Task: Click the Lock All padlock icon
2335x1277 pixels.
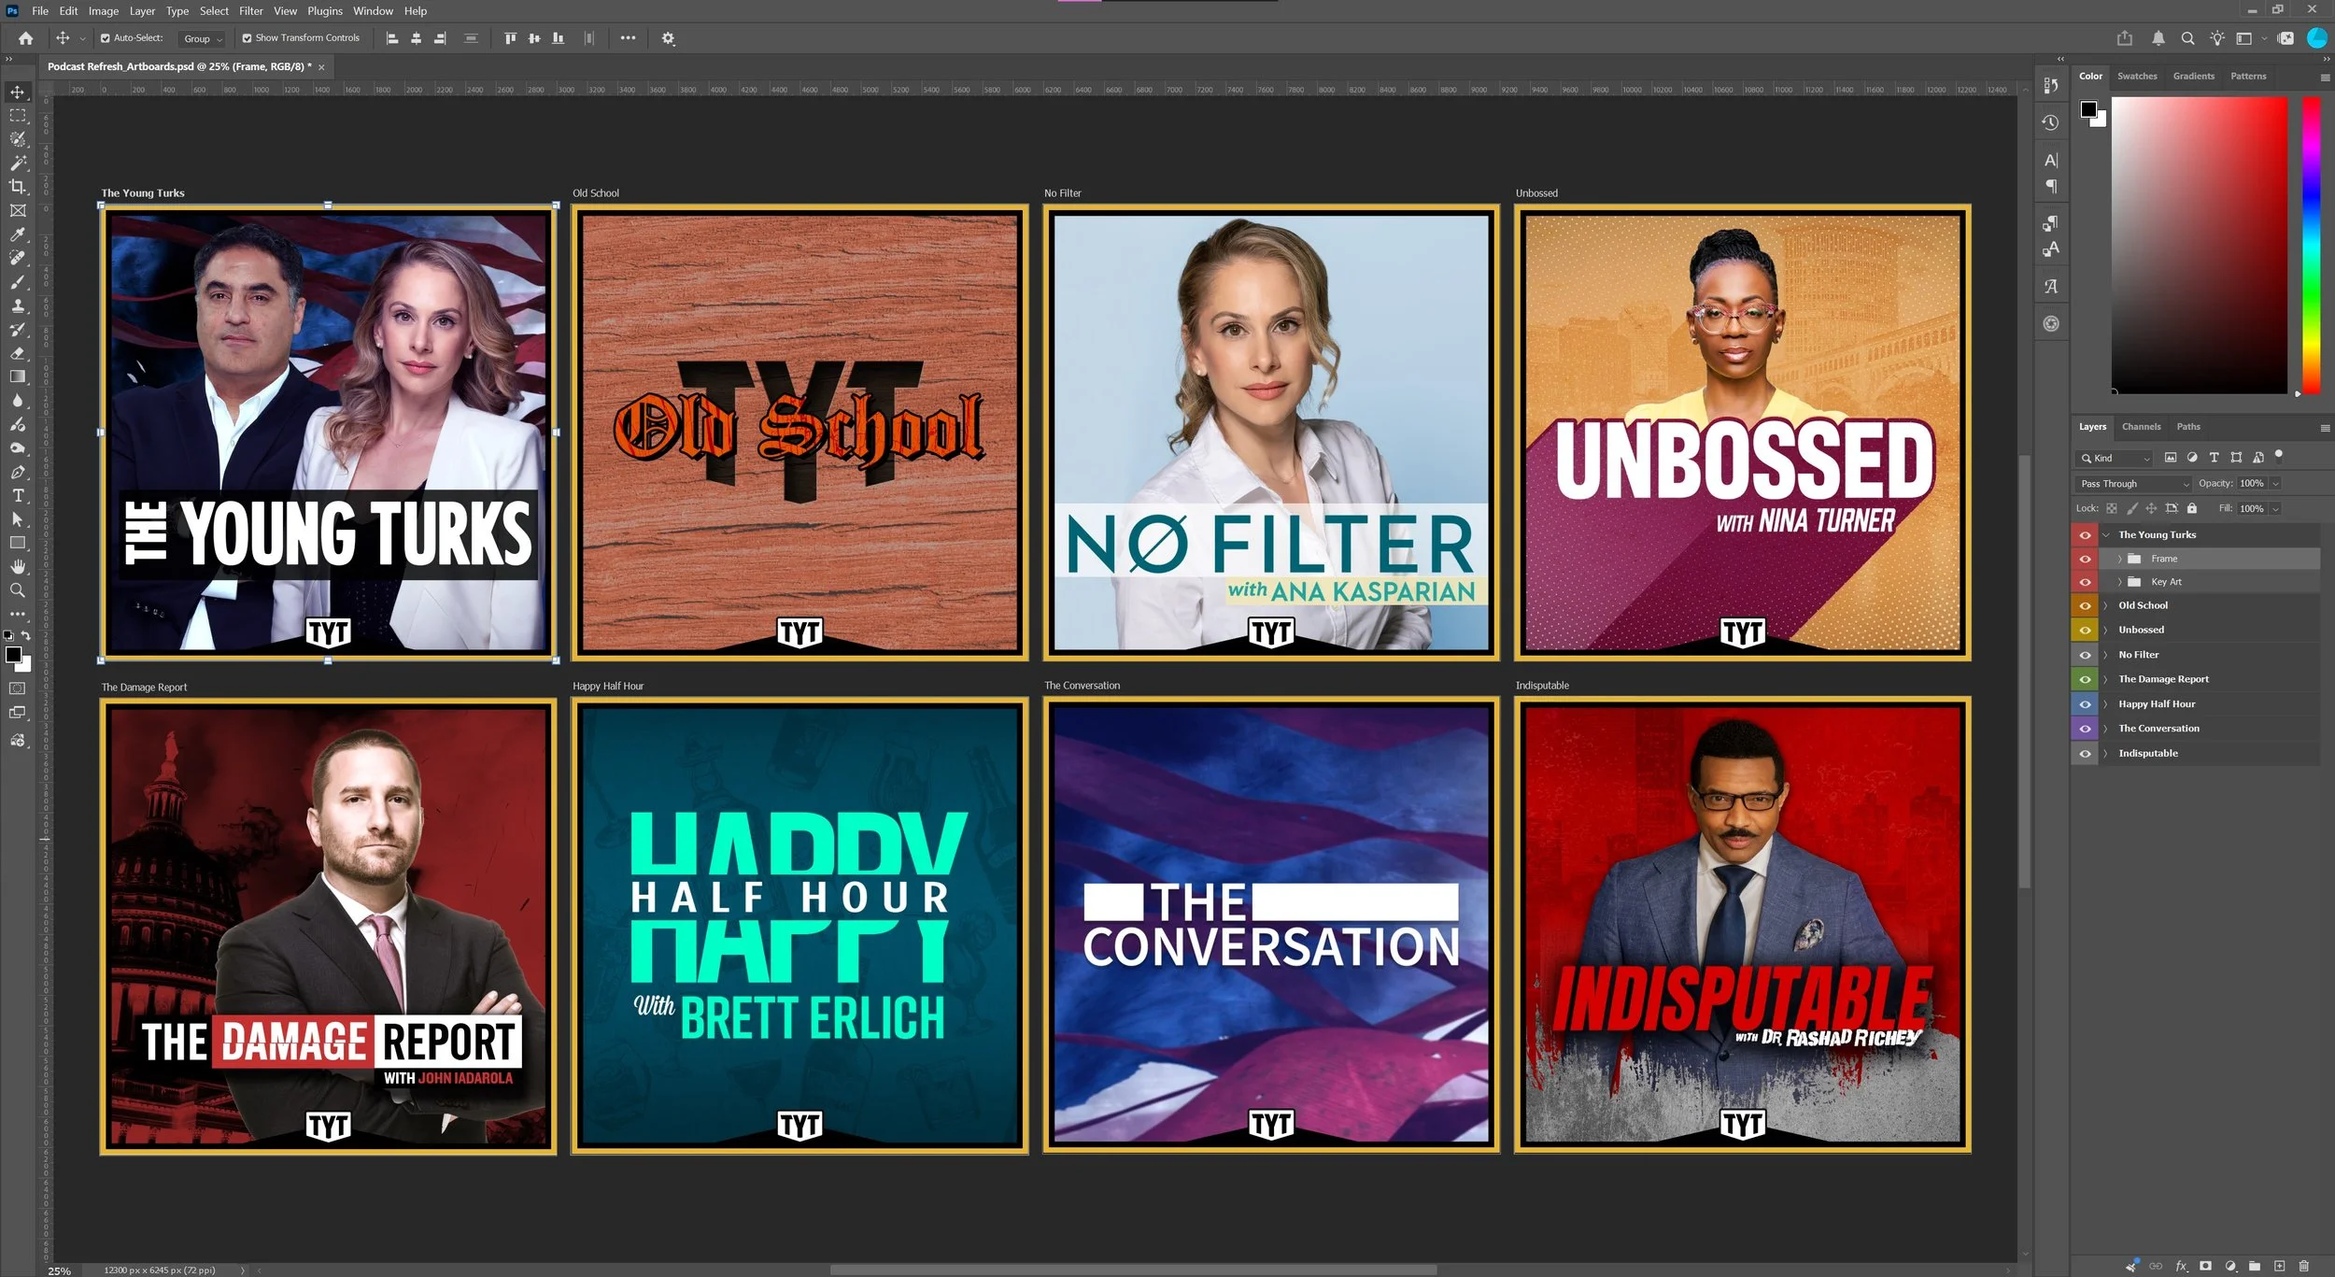Action: coord(2192,508)
